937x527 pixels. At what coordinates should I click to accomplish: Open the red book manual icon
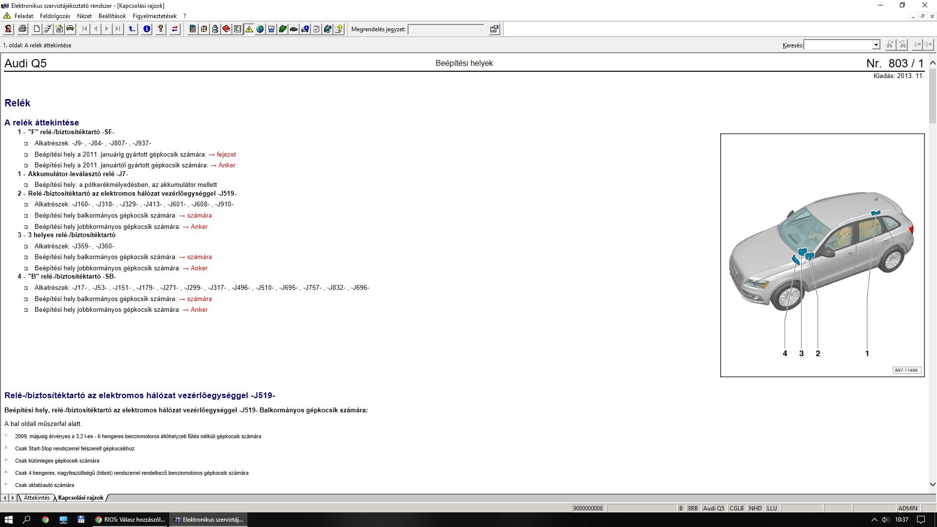(x=226, y=29)
